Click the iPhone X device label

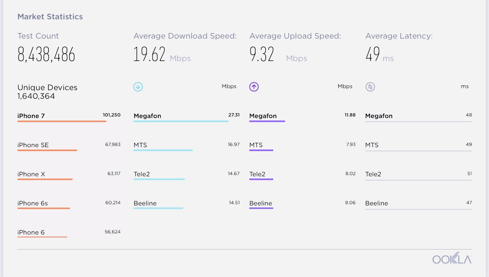click(x=31, y=174)
